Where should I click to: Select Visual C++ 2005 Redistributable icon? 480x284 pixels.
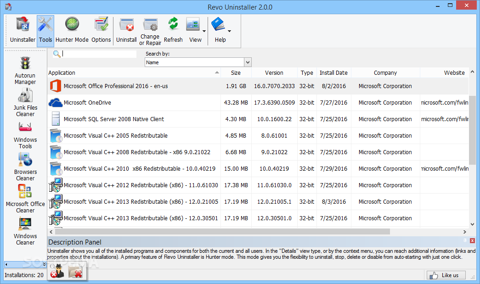(56, 136)
